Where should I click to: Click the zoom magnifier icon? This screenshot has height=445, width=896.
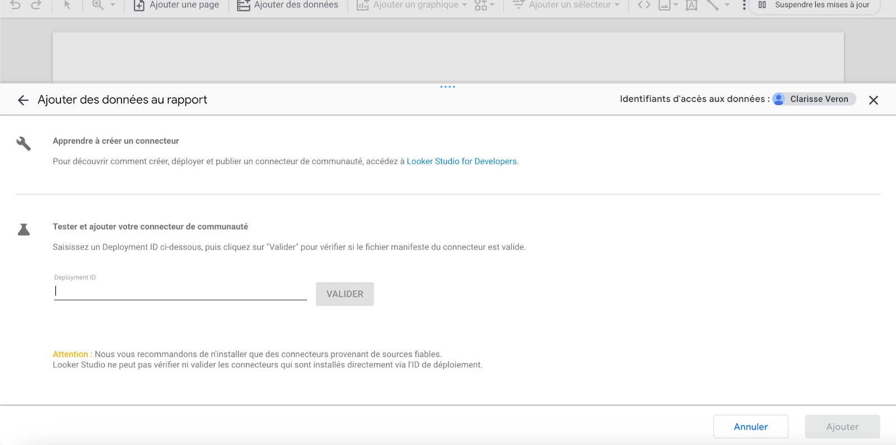(98, 5)
